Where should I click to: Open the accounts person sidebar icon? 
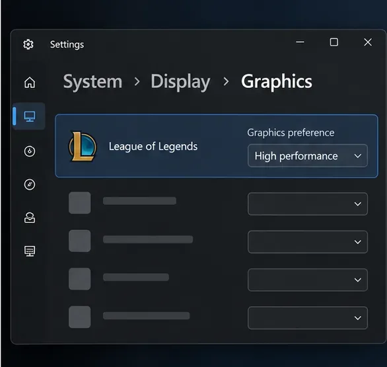30,218
